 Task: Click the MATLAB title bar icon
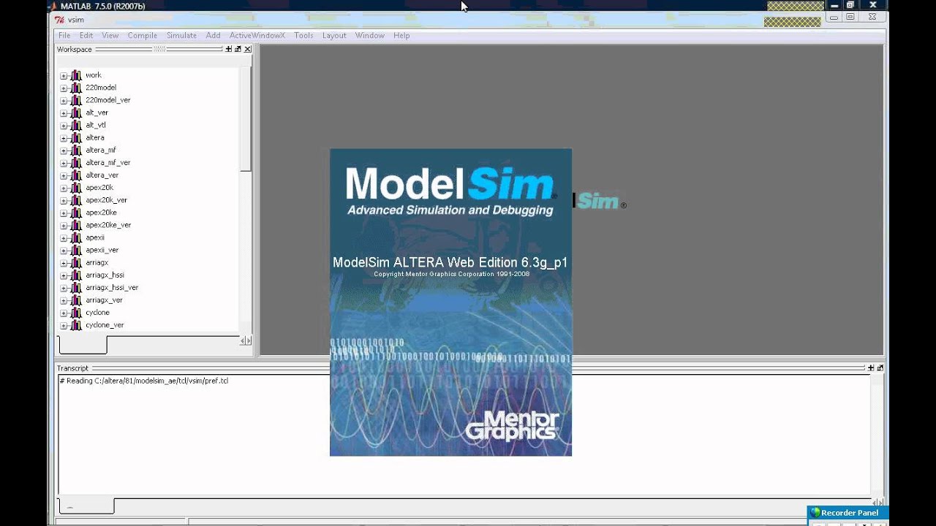pos(53,6)
